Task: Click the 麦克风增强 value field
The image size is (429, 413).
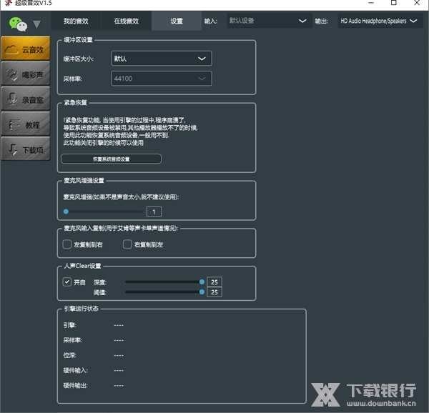Action: click(x=154, y=212)
